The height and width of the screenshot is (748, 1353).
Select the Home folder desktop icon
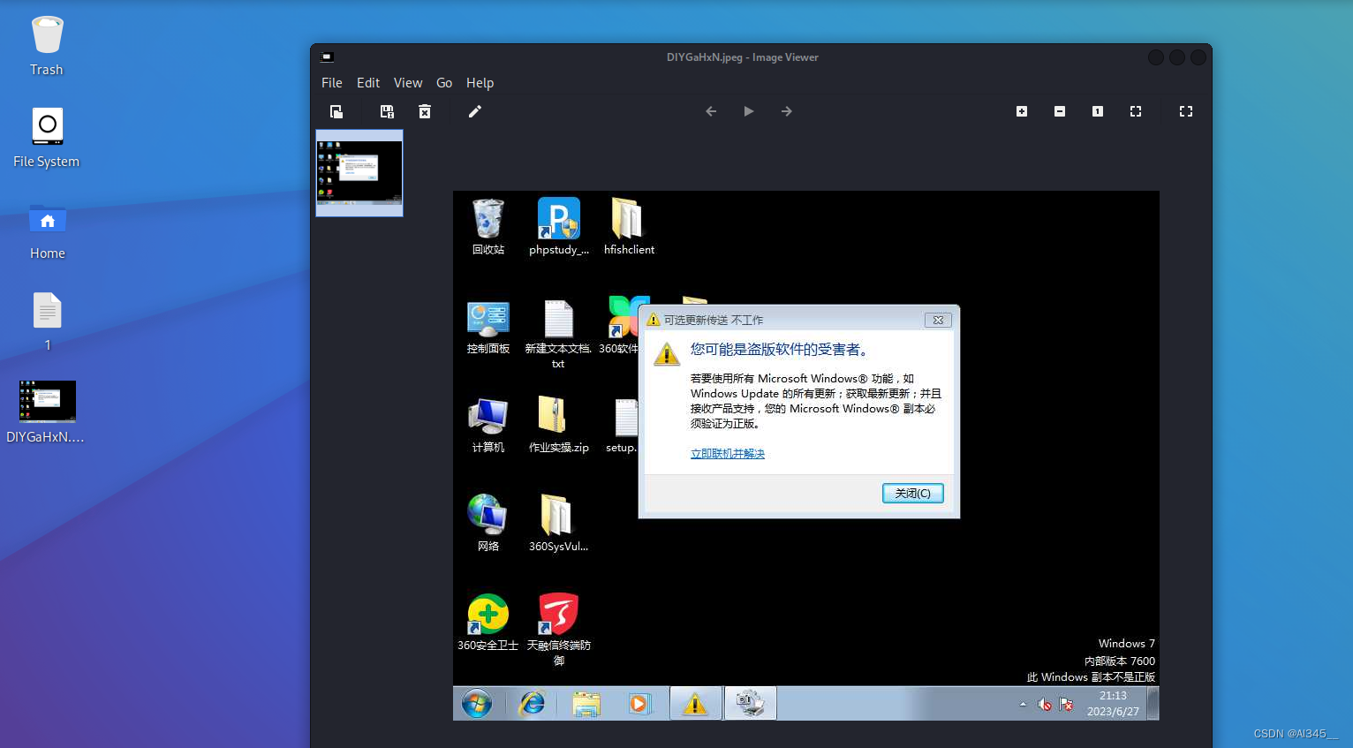pyautogui.click(x=48, y=230)
